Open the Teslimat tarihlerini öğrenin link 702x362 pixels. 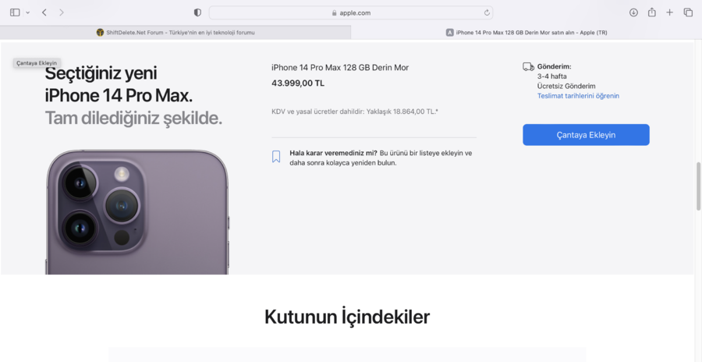pos(578,96)
